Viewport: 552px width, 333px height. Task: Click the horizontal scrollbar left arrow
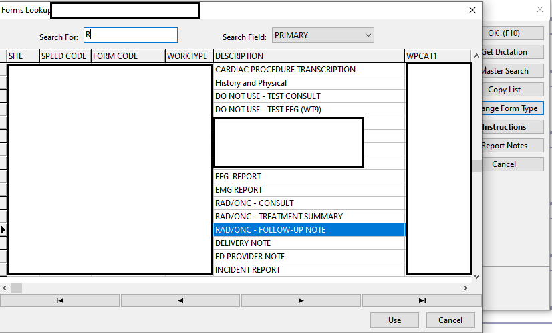click(x=5, y=288)
